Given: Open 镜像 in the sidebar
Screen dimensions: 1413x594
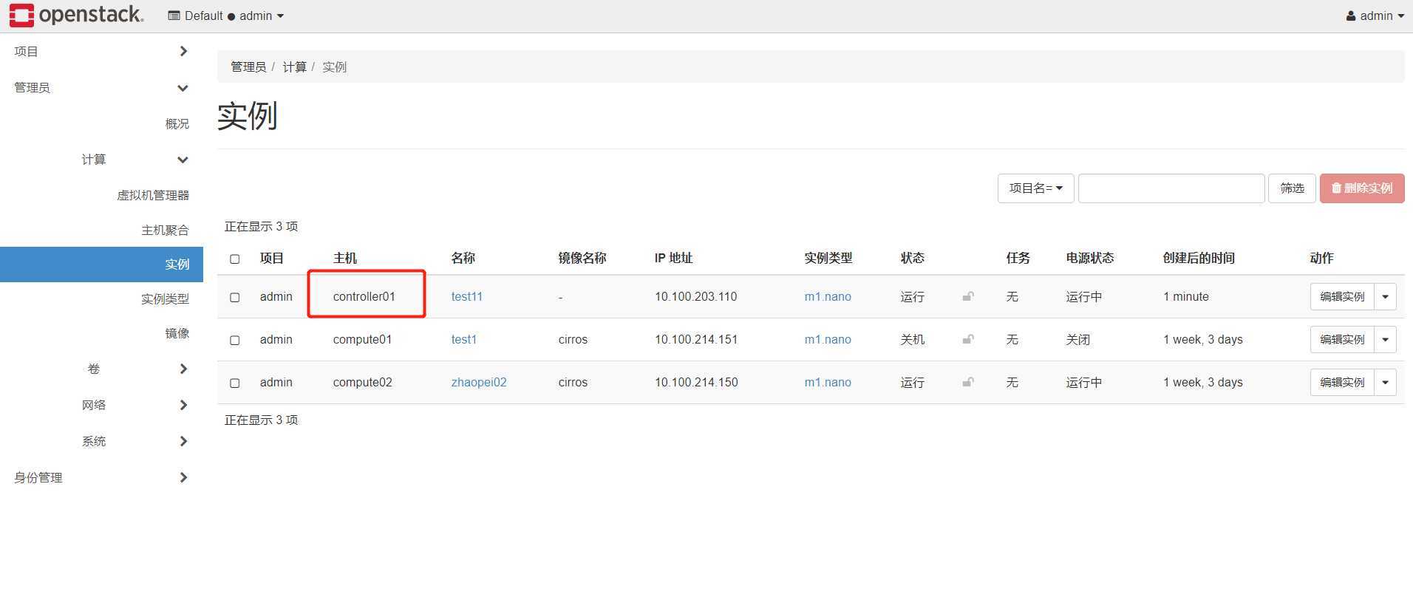Looking at the screenshot, I should pyautogui.click(x=177, y=333).
